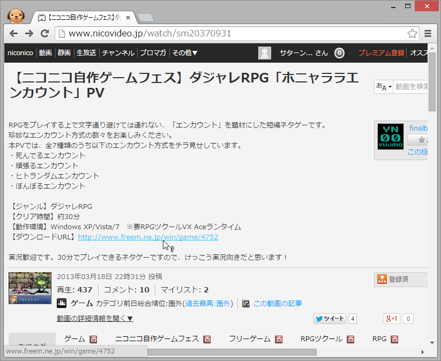Toggle the star follow button for the uploader
Viewport: 441px width, 361px height.
pos(423,140)
